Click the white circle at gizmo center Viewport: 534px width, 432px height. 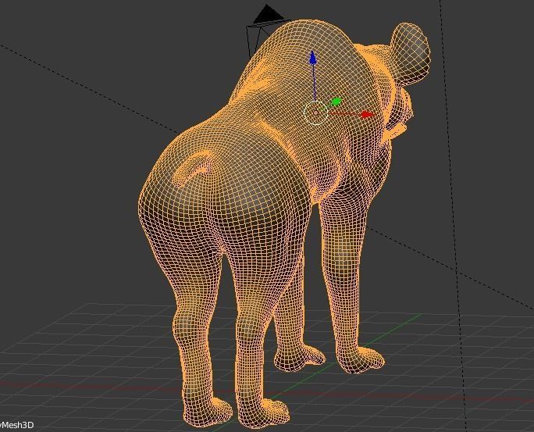click(315, 112)
